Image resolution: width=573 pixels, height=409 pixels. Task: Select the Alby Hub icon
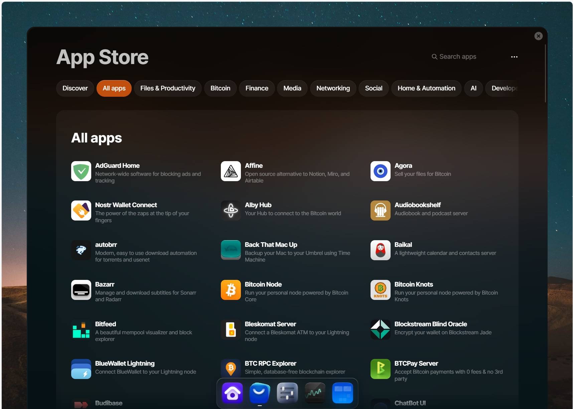coord(231,211)
